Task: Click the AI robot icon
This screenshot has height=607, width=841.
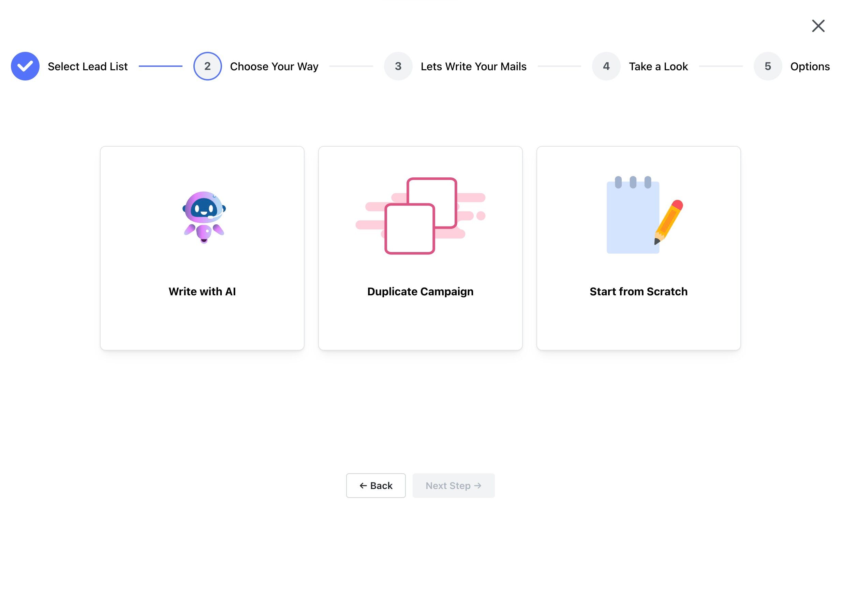Action: coord(204,217)
